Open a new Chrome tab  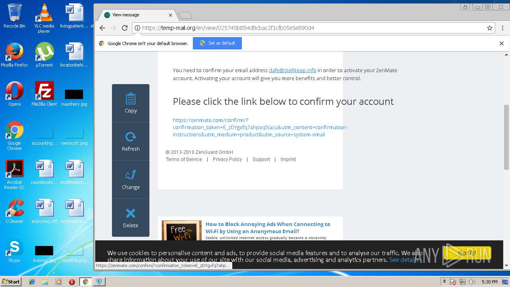(x=185, y=15)
